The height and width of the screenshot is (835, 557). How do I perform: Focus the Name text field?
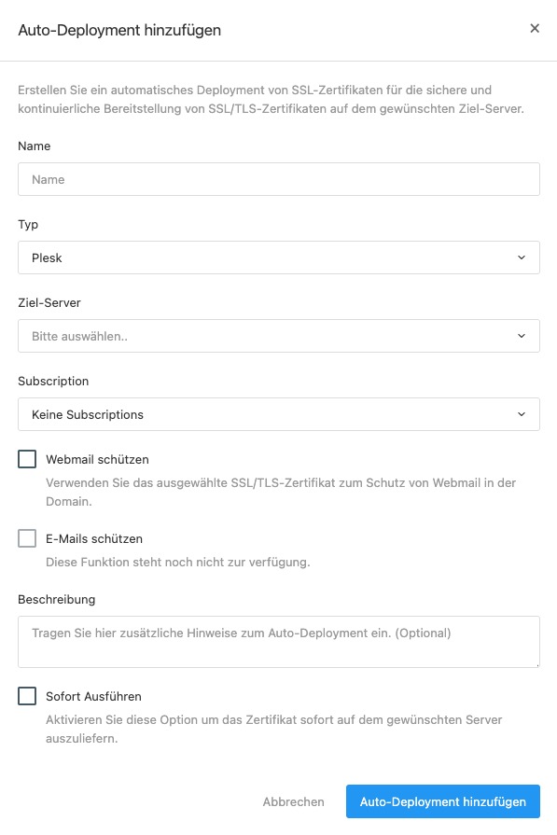tap(279, 179)
